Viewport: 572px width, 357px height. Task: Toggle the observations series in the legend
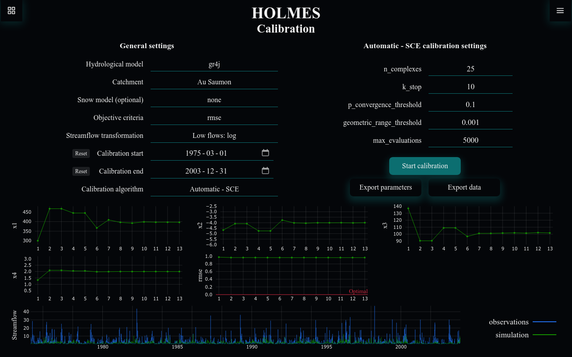[509, 322]
